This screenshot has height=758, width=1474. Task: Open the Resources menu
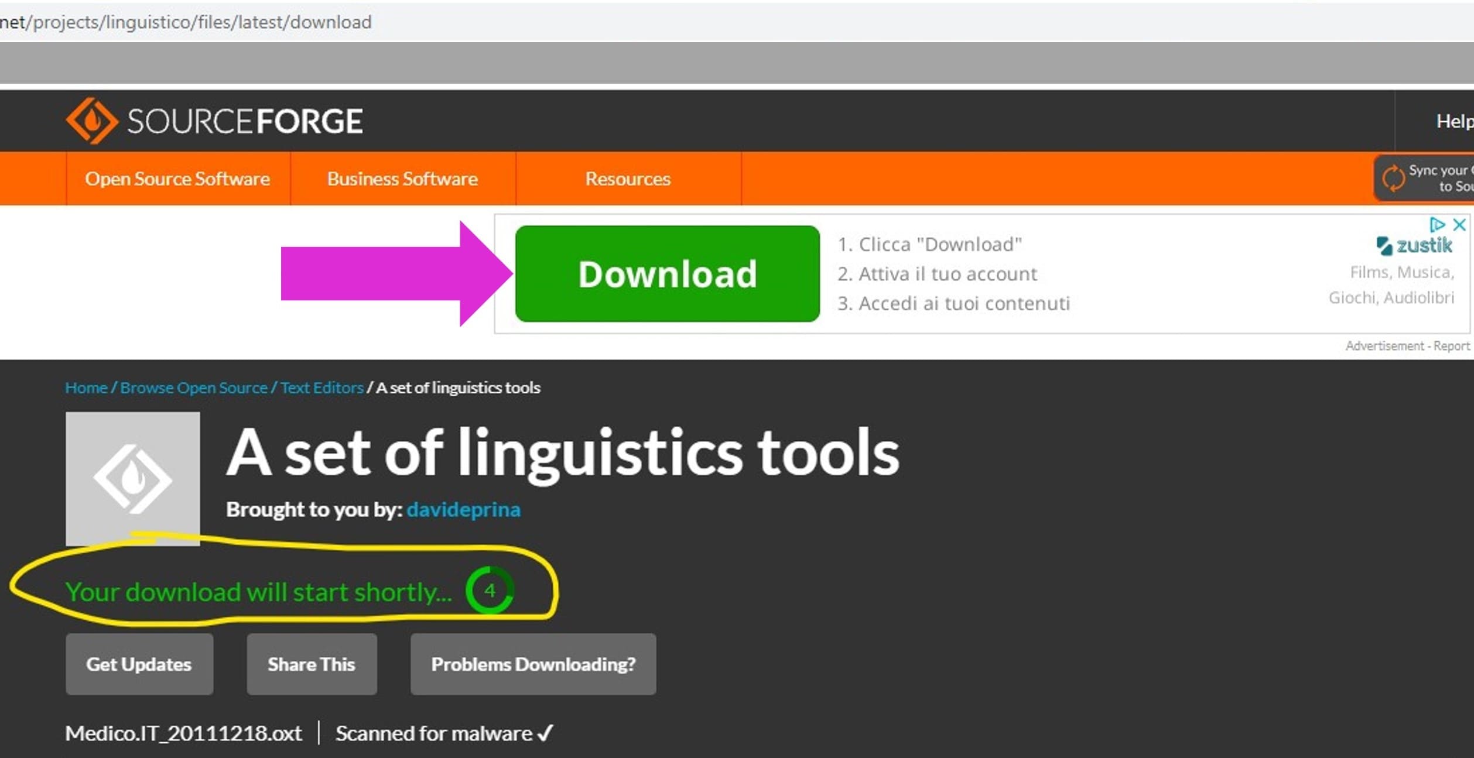coord(628,179)
